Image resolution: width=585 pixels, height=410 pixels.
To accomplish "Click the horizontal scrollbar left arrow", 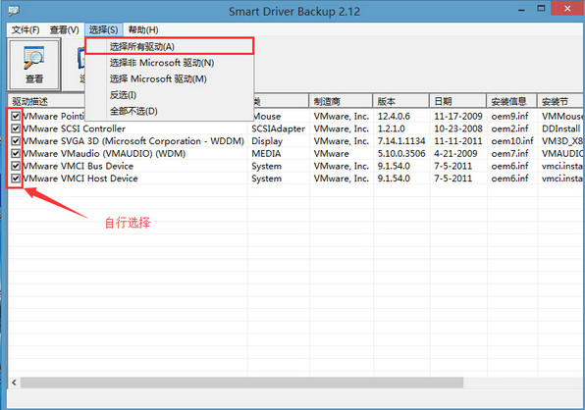I will tap(14, 383).
